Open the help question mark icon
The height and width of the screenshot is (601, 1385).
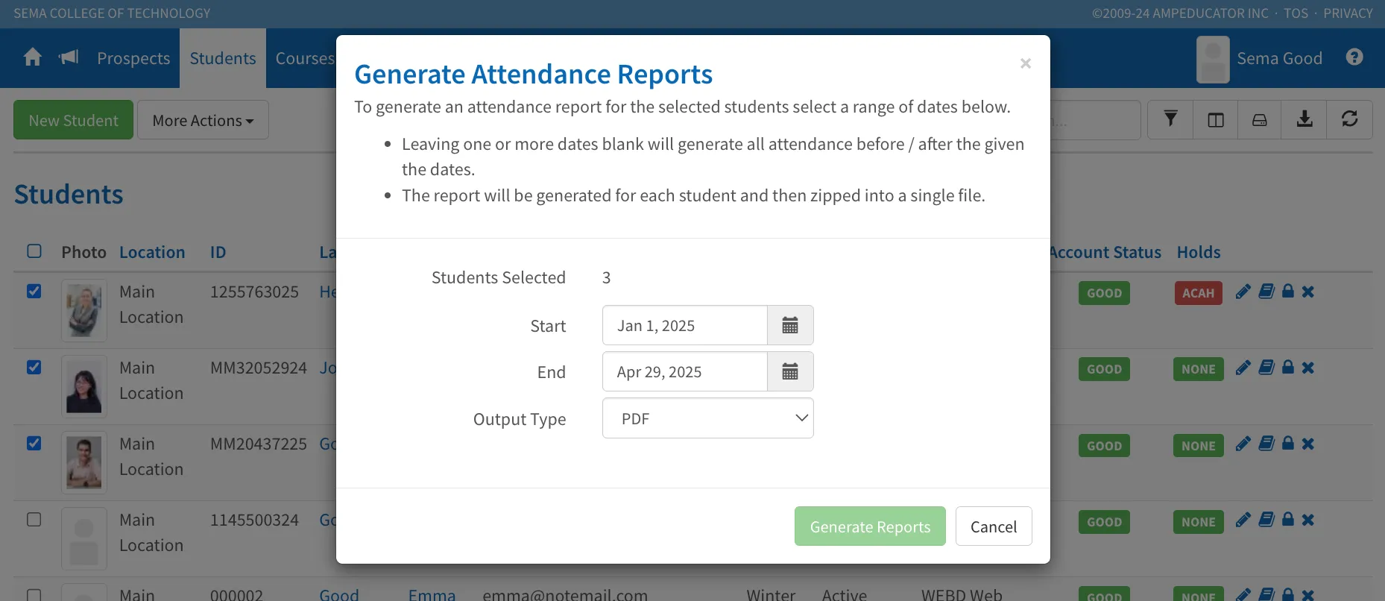1354,57
